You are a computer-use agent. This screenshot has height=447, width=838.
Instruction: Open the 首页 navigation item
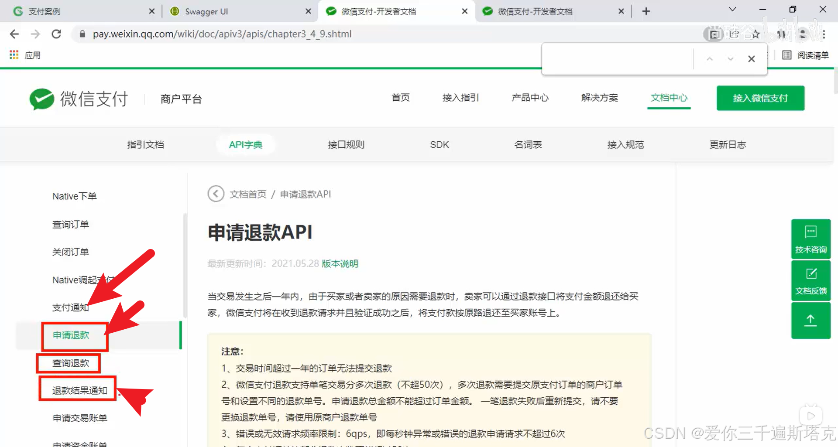tap(400, 98)
